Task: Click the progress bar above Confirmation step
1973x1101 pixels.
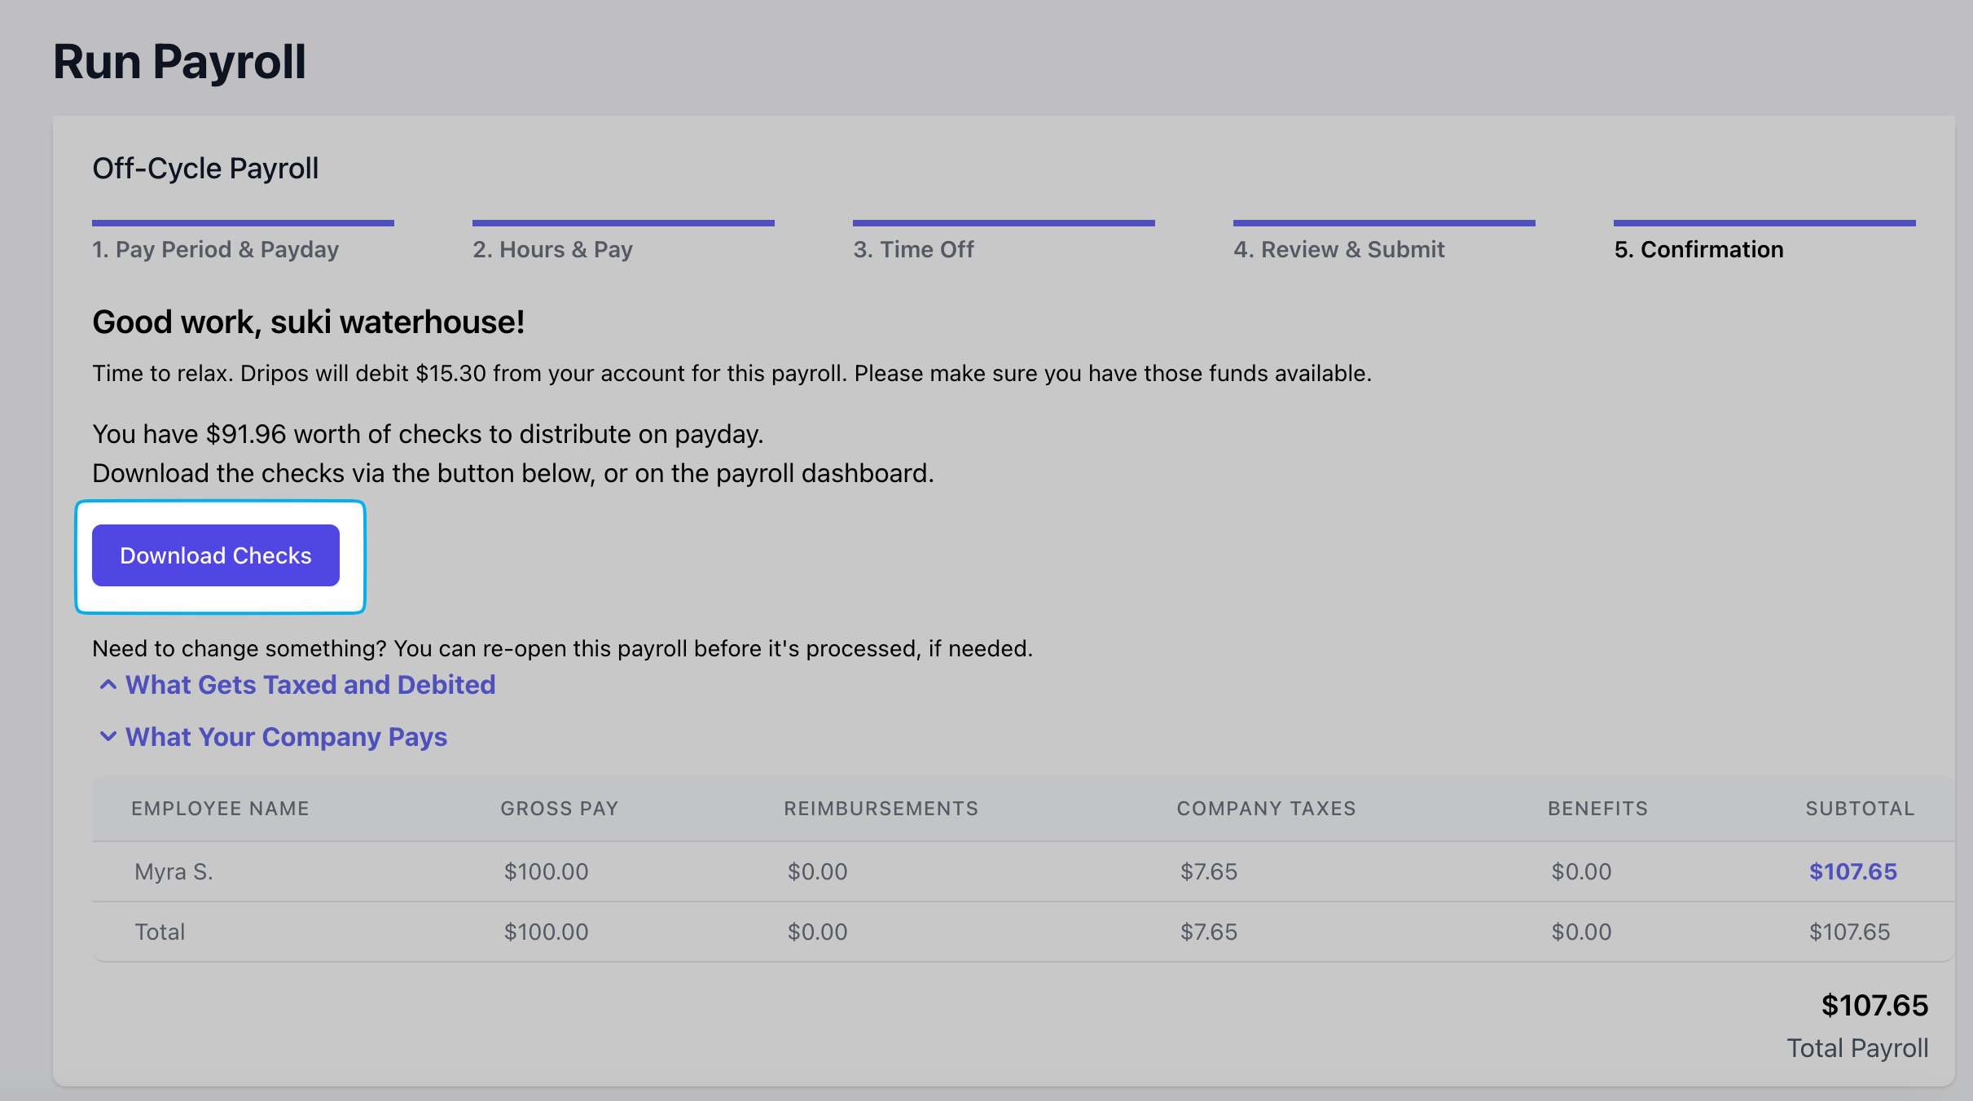Action: (x=1764, y=222)
